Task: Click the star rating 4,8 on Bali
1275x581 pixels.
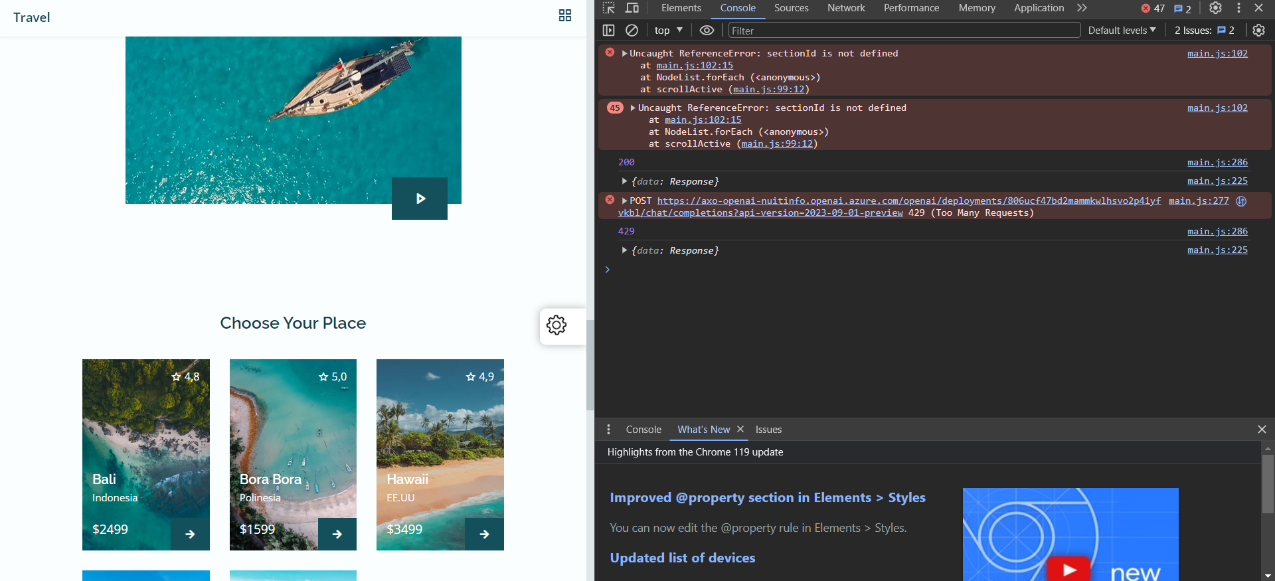Action: [x=185, y=376]
